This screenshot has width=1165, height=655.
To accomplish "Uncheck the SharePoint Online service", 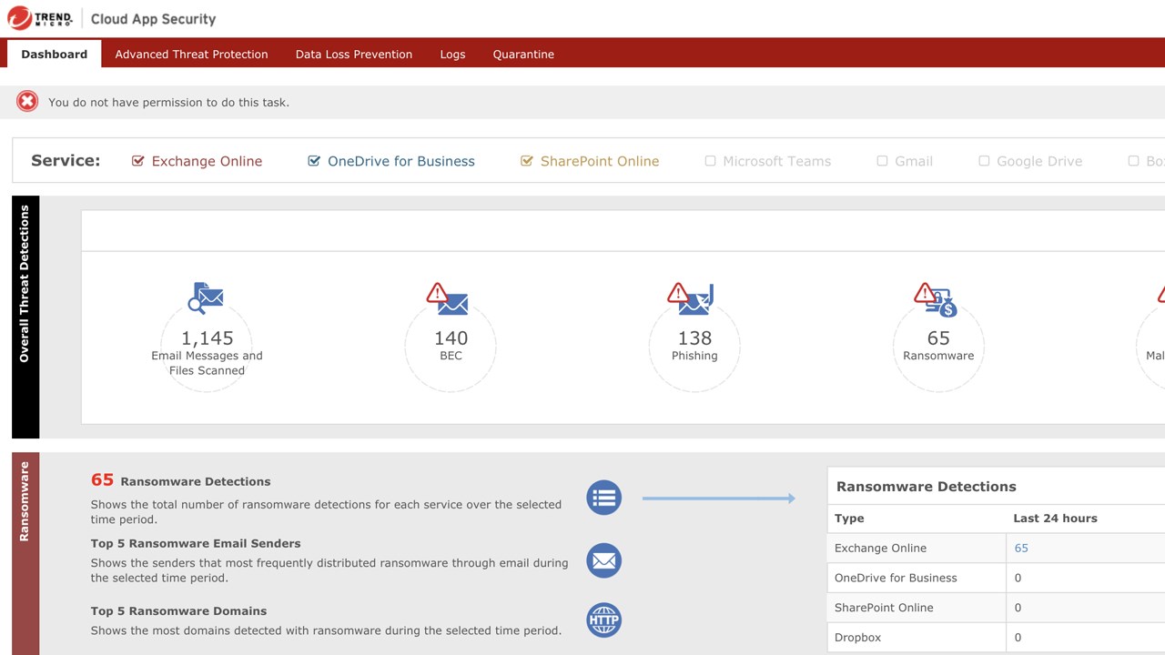I will pos(526,161).
